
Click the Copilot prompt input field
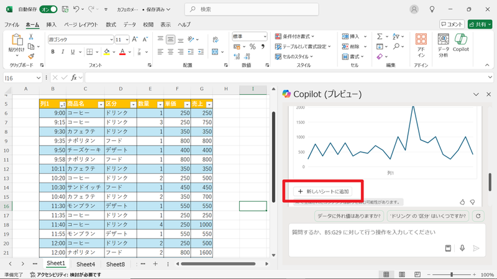point(387,240)
